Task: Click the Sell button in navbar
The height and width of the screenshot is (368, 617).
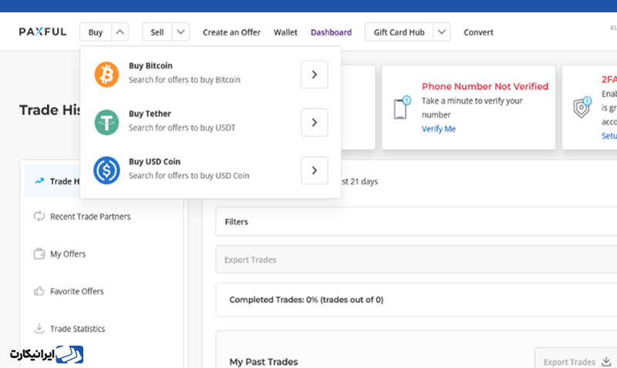Action: (x=157, y=32)
